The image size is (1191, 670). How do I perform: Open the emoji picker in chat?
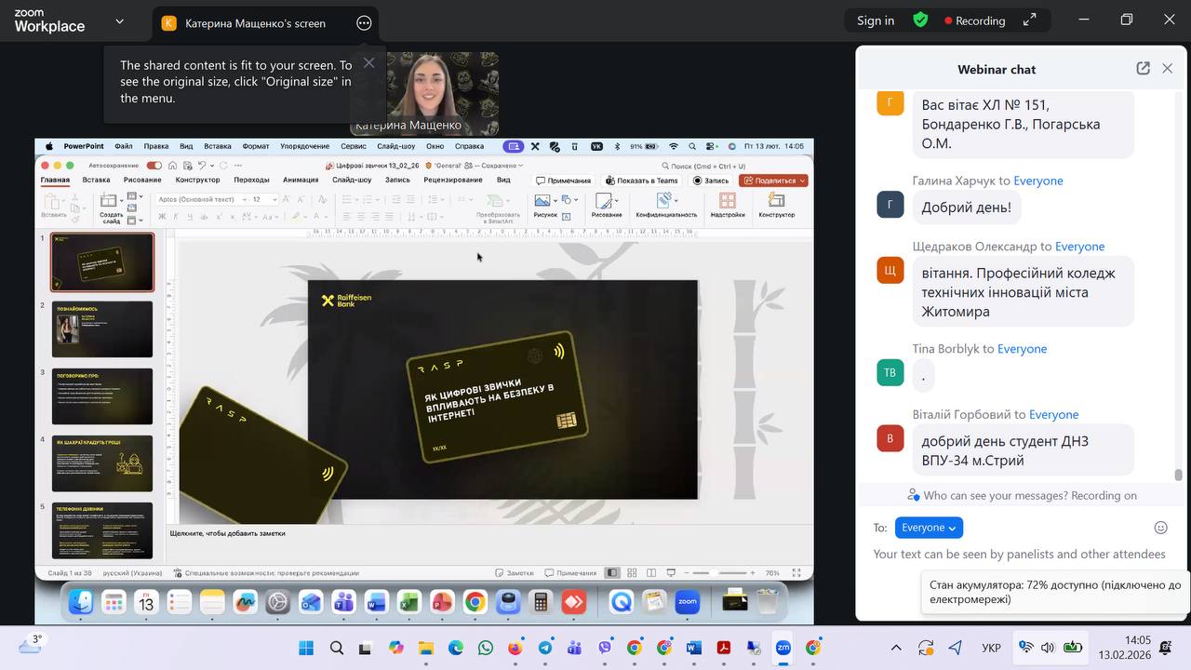[1160, 528]
